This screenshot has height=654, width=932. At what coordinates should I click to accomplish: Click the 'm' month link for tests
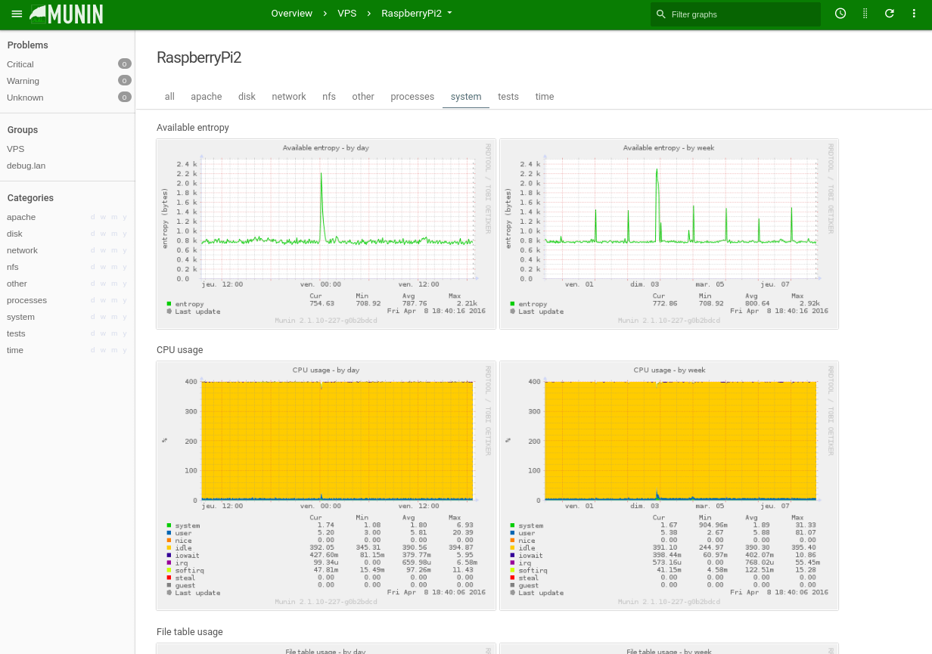click(x=114, y=333)
